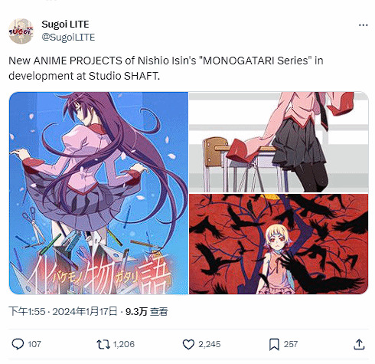The height and width of the screenshot is (364, 375).
Task: Click the tweet text about MONOGATARI Series
Action: click(x=166, y=68)
